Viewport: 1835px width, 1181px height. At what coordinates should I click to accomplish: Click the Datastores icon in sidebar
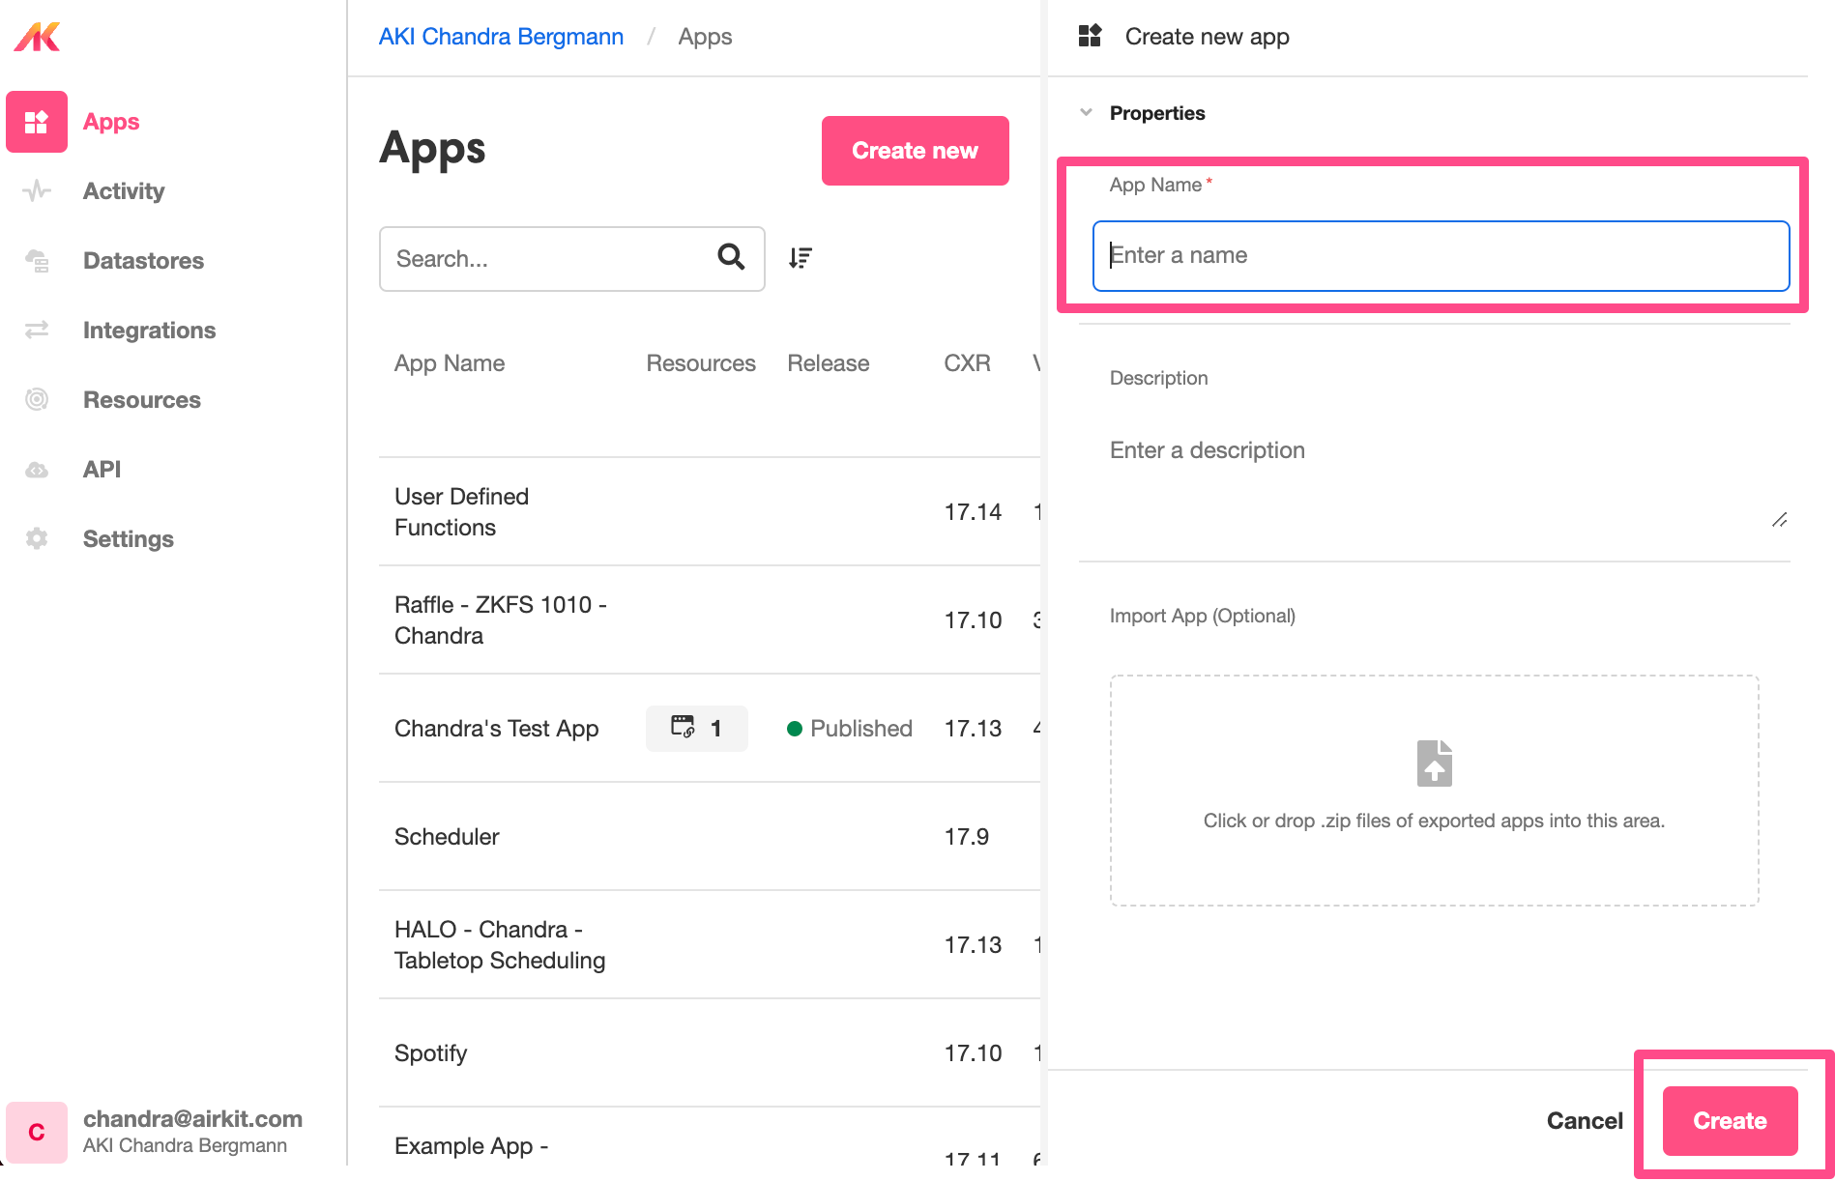(x=37, y=260)
